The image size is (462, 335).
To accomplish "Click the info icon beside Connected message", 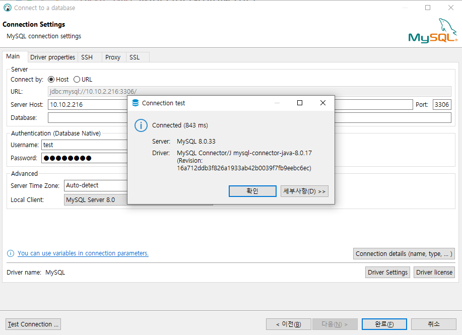I will (x=141, y=125).
